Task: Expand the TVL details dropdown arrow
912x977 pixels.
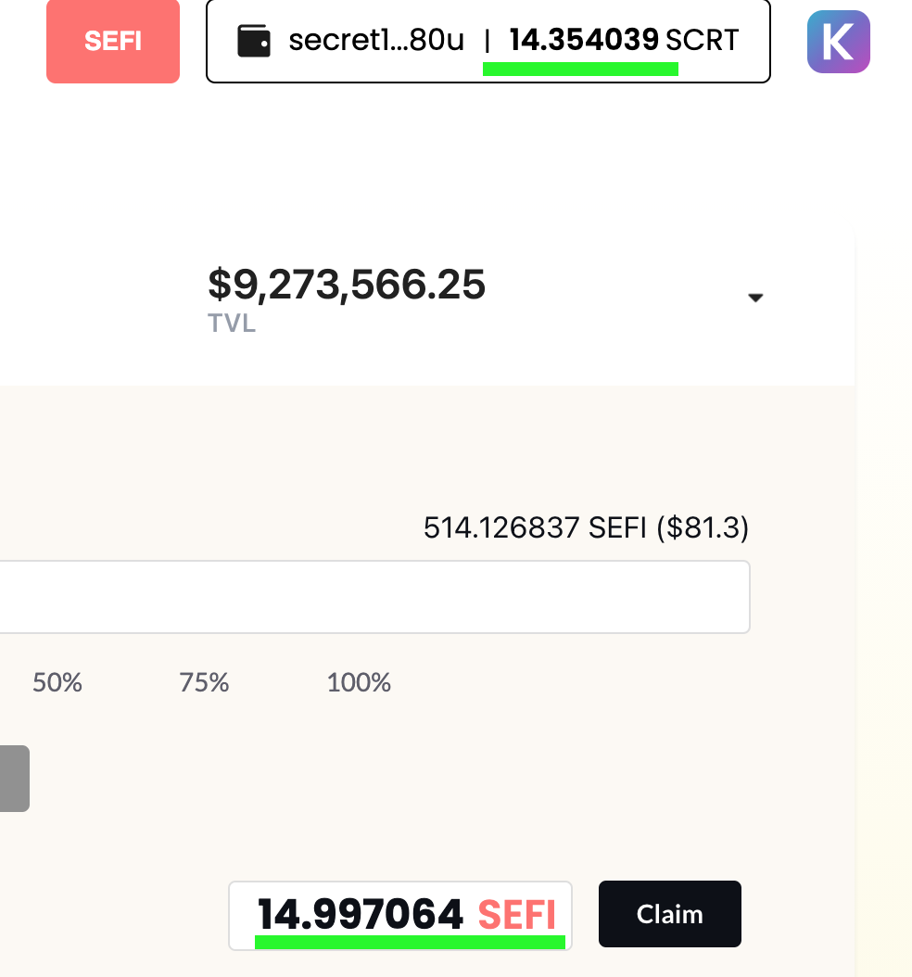Action: click(x=755, y=298)
